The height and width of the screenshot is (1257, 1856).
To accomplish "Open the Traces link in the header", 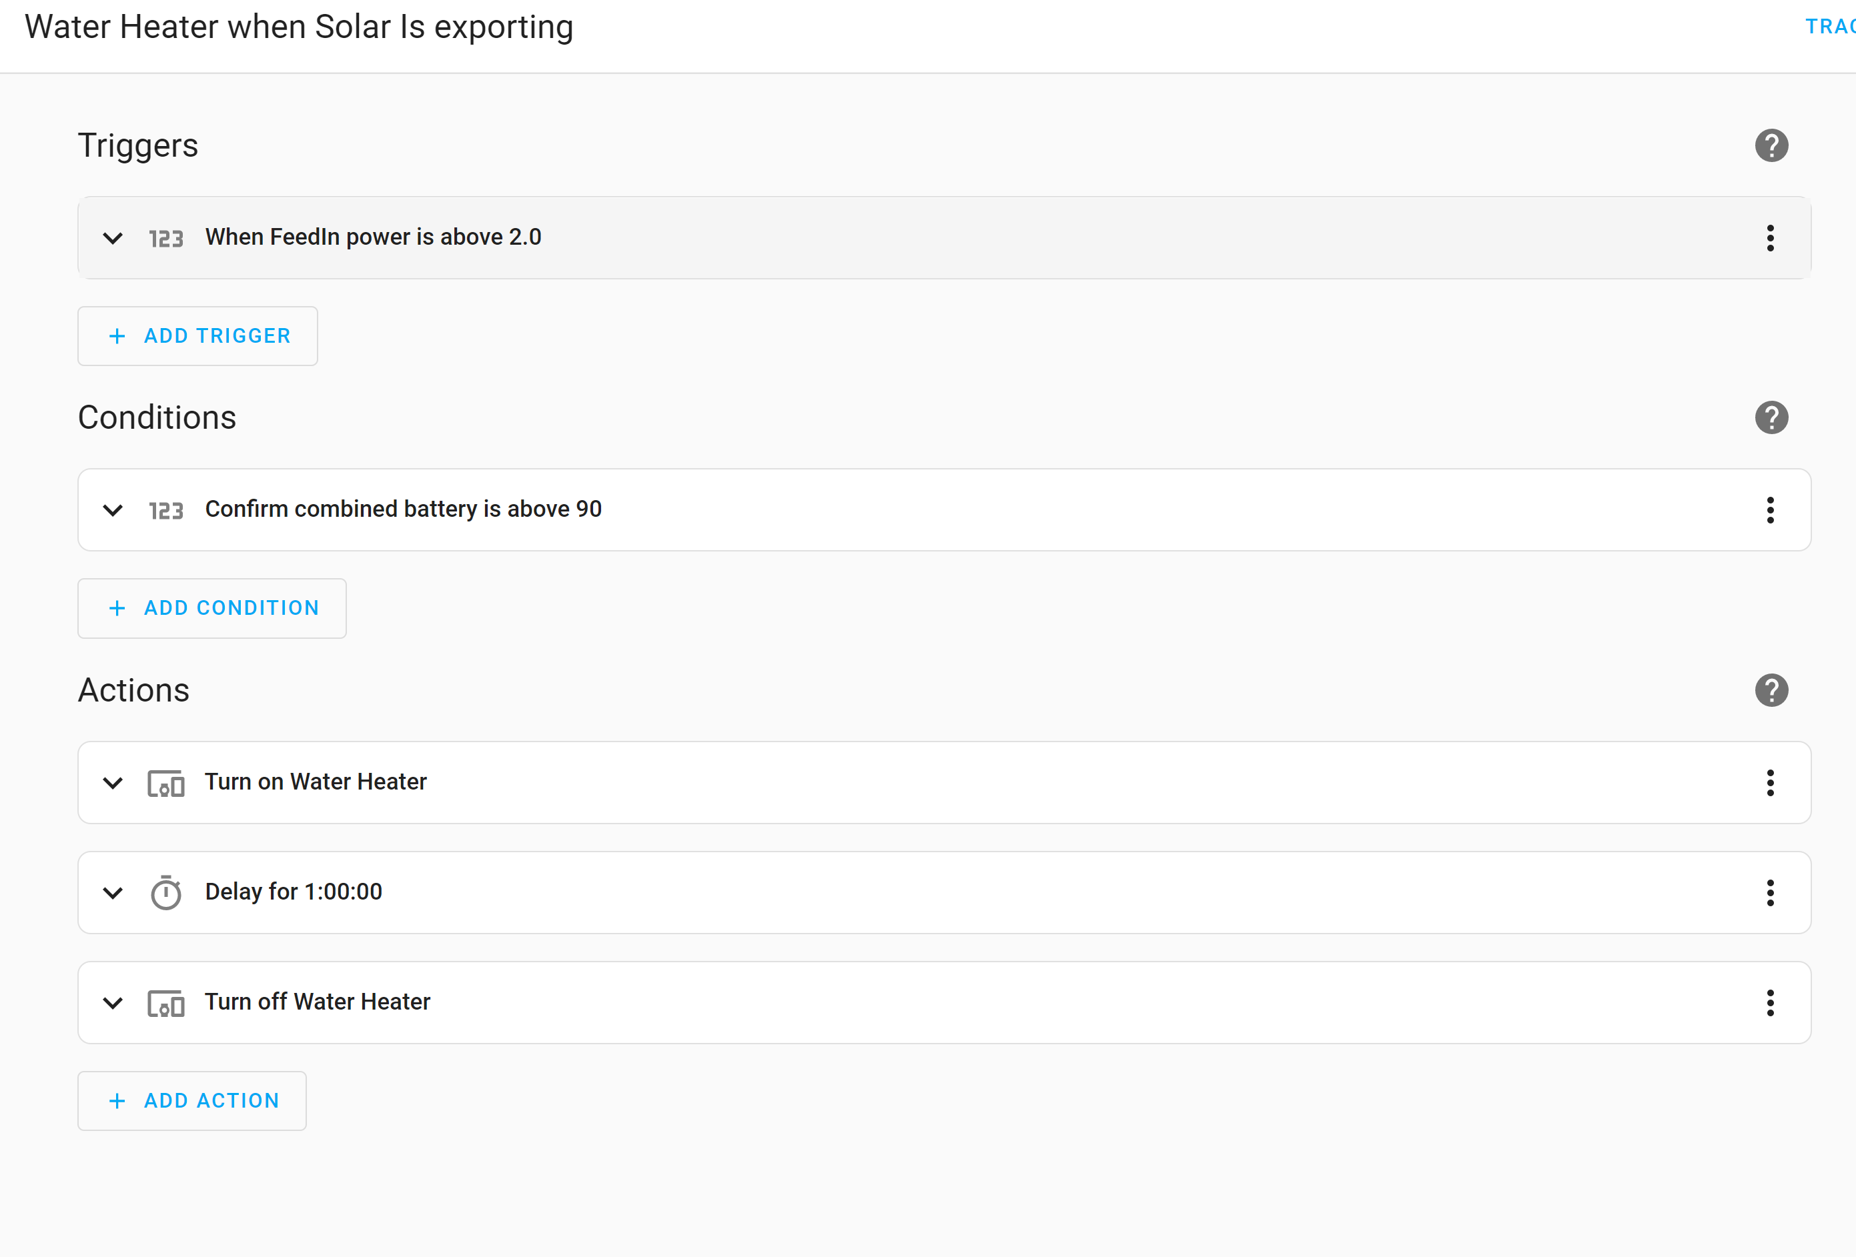I will tap(1831, 26).
